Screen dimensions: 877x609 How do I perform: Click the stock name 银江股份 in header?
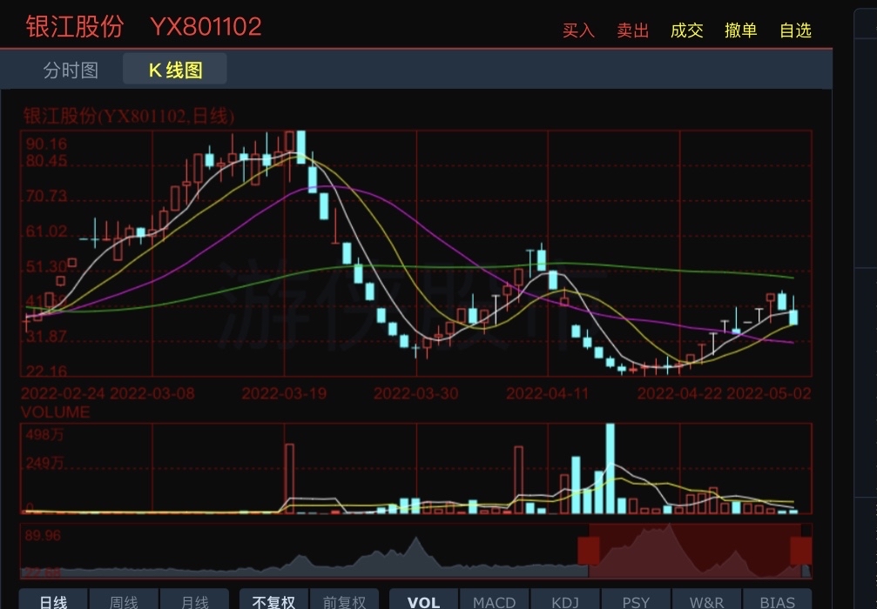[x=74, y=26]
